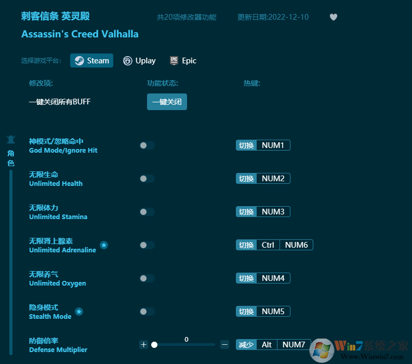The height and width of the screenshot is (364, 412).
Task: Click 更新日期:2022-12-10 text
Action: point(273,17)
